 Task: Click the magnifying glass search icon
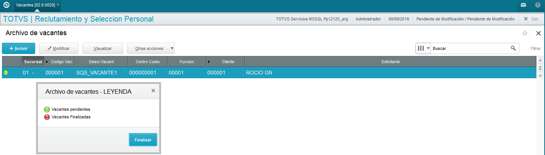click(x=513, y=48)
